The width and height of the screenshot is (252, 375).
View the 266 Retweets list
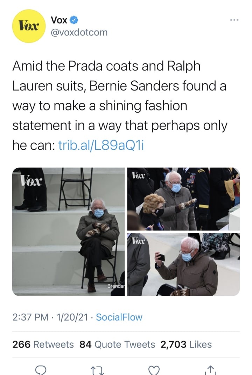point(43,344)
